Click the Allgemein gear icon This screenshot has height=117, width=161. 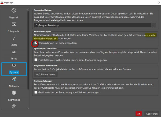point(14,11)
